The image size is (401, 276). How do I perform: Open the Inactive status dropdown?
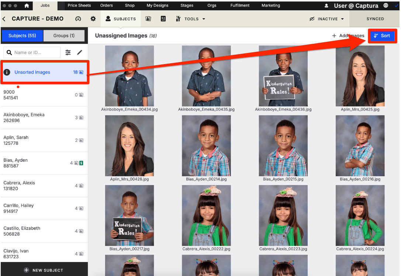(326, 19)
